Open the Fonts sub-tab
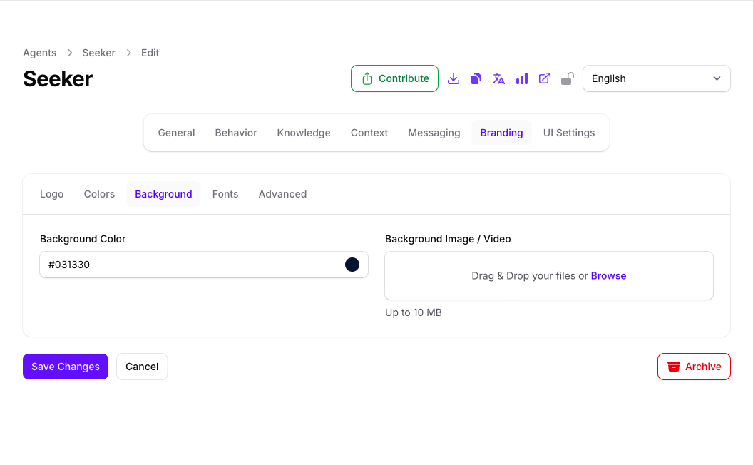The image size is (753, 465). point(225,194)
